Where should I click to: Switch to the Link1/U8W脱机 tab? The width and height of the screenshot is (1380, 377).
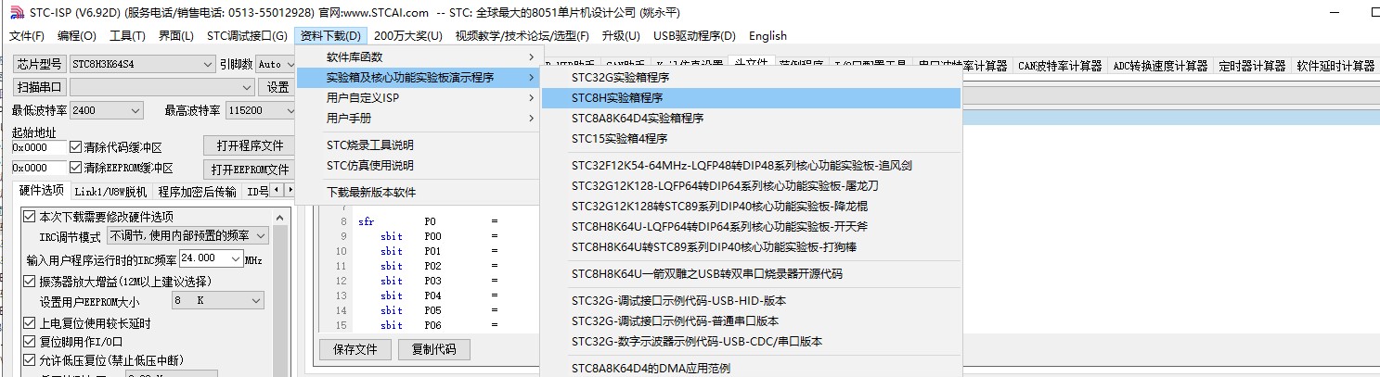pos(110,192)
